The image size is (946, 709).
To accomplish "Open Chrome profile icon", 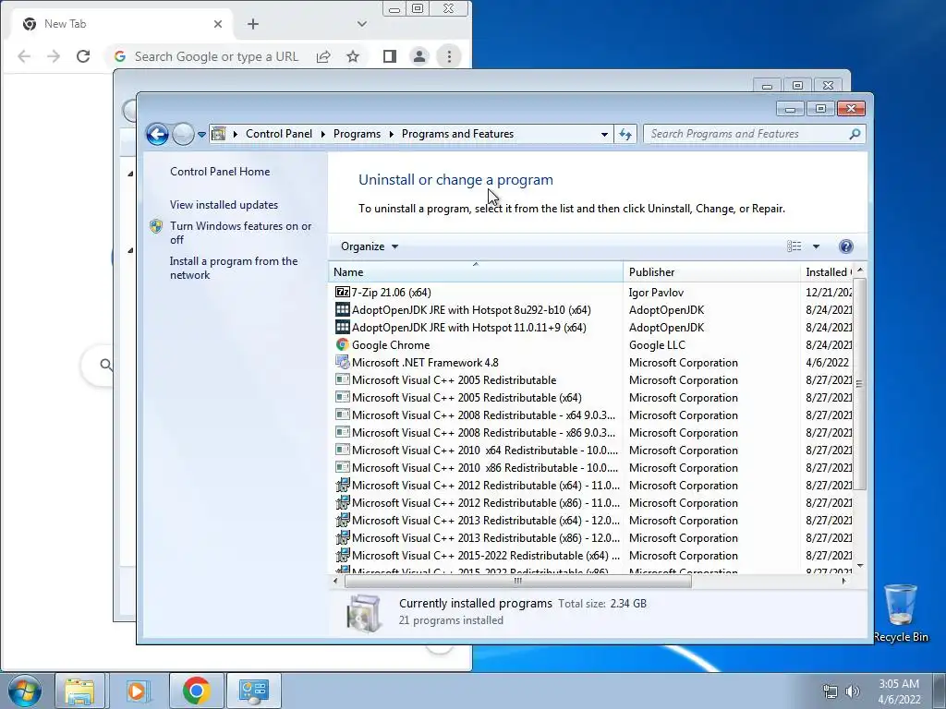I will [x=418, y=56].
